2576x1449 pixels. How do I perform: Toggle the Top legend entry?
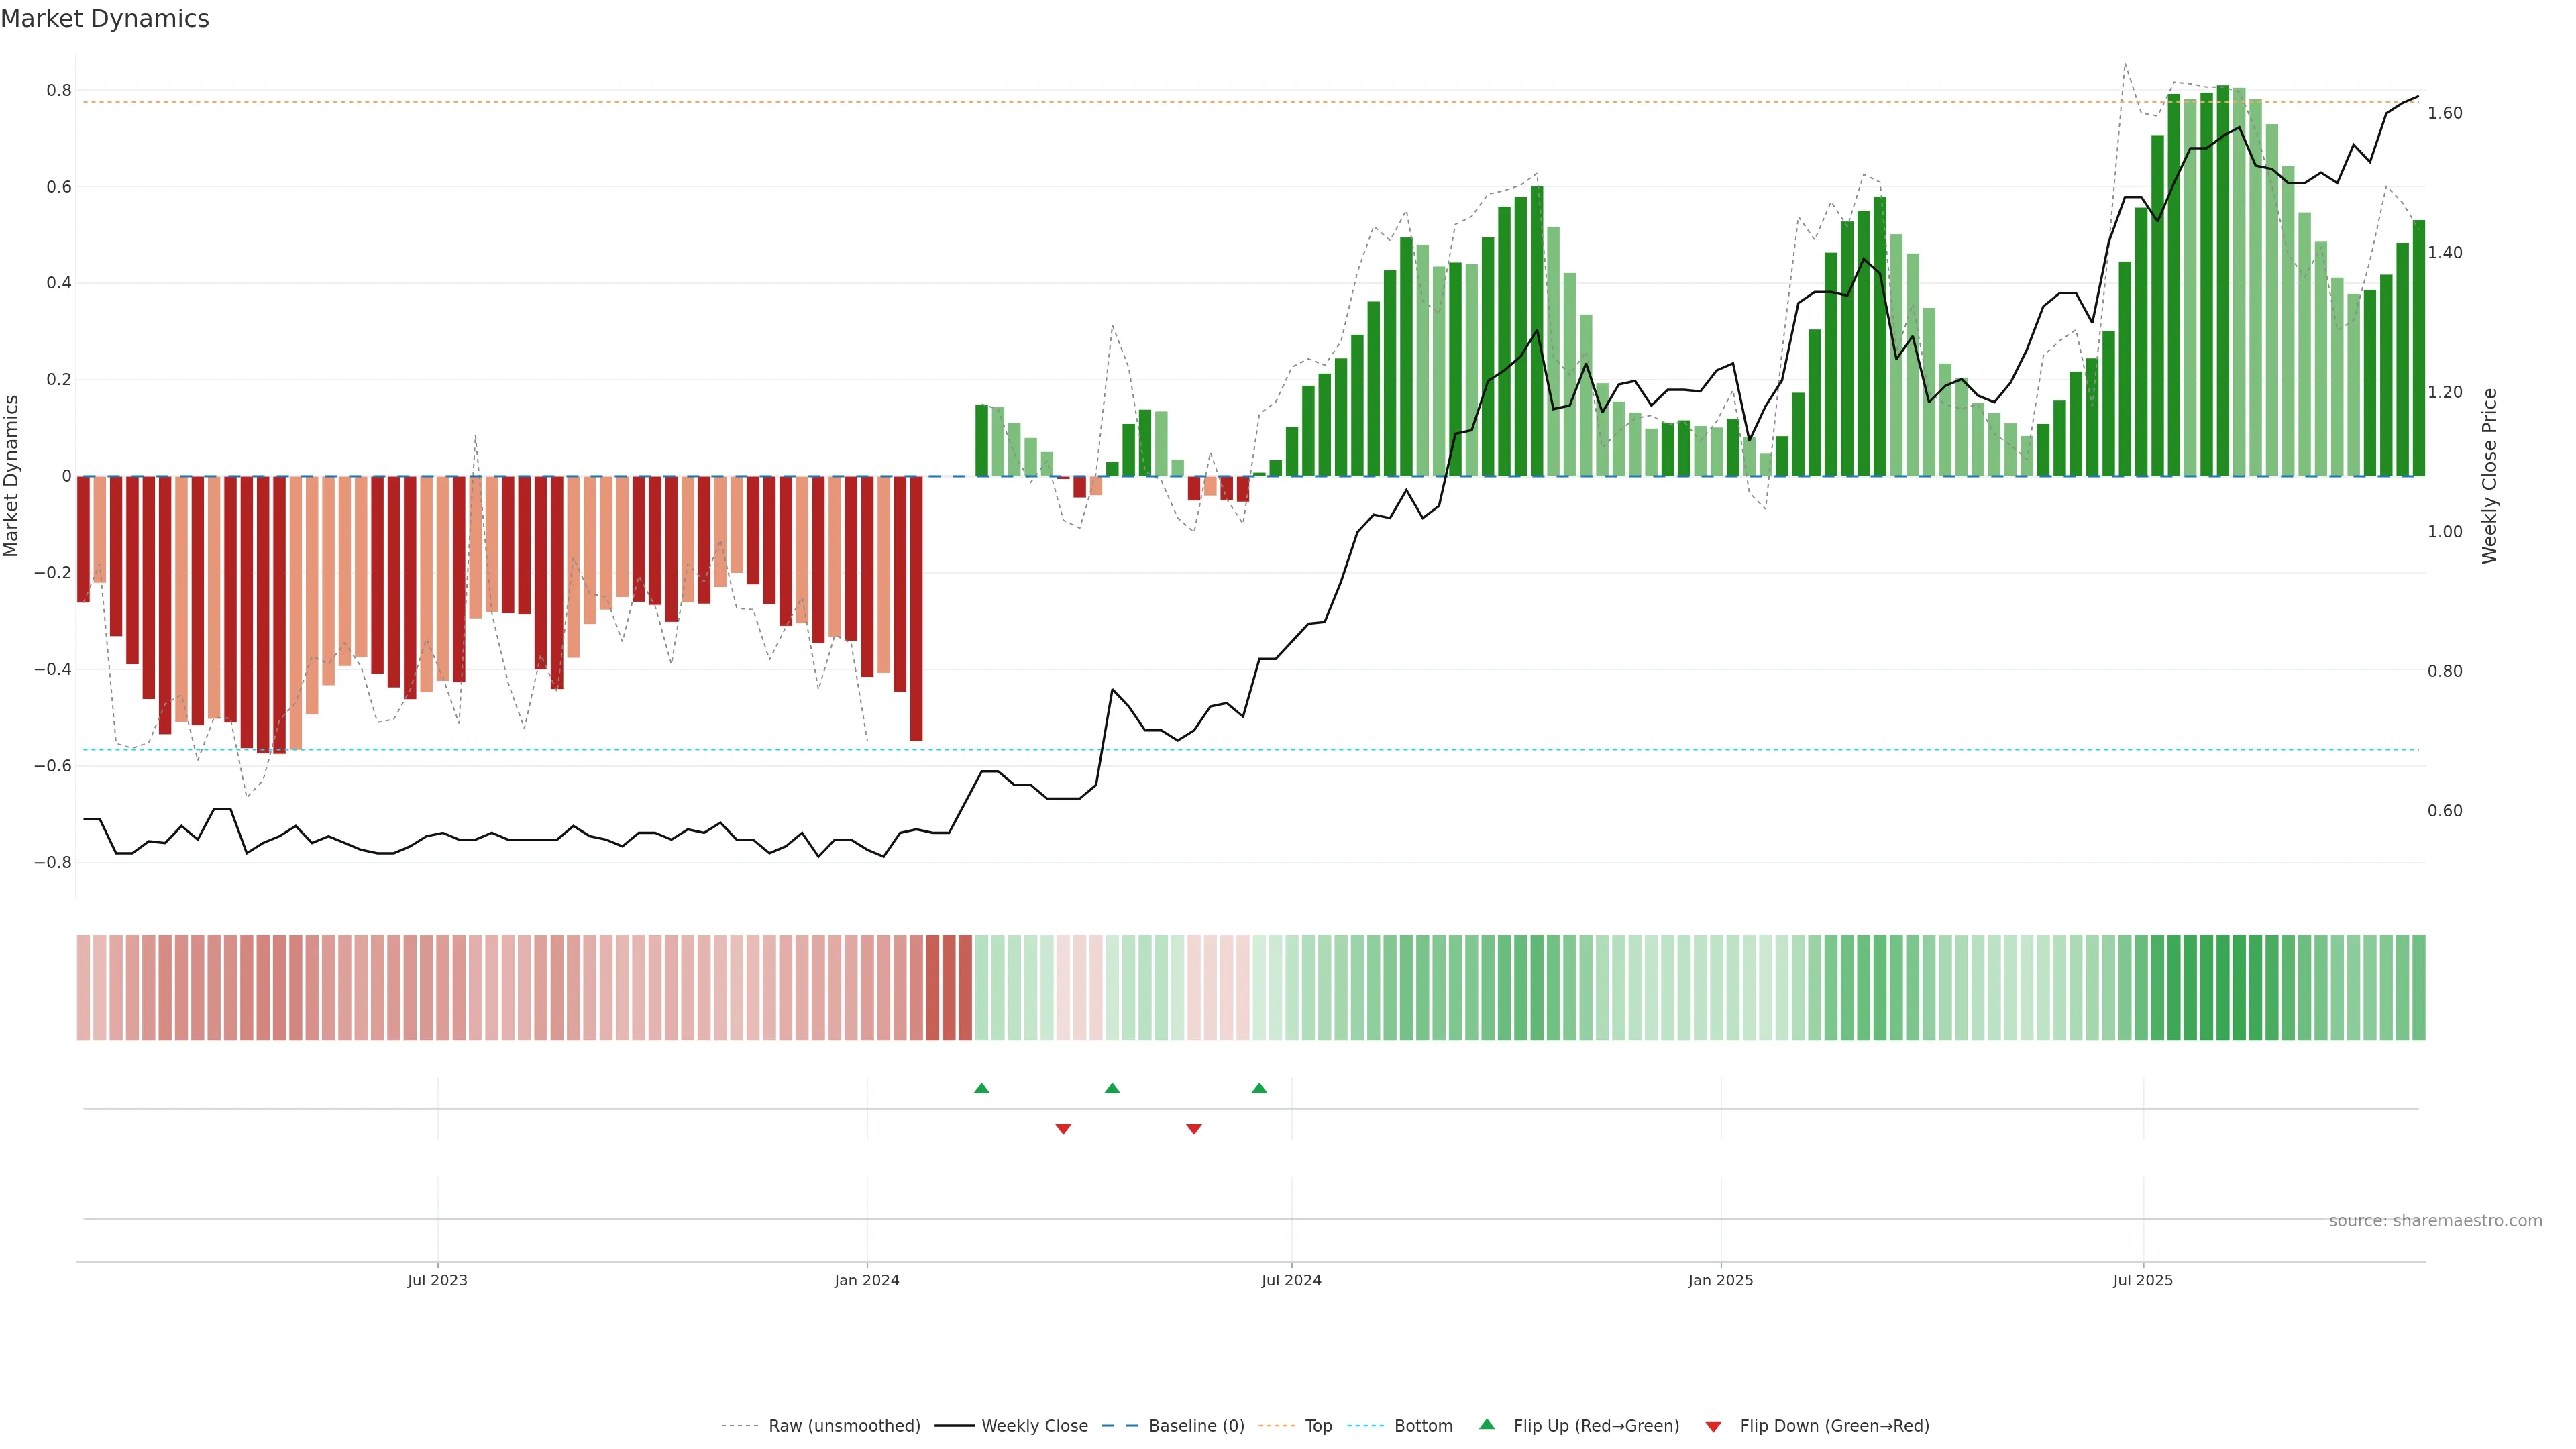(x=1318, y=1426)
